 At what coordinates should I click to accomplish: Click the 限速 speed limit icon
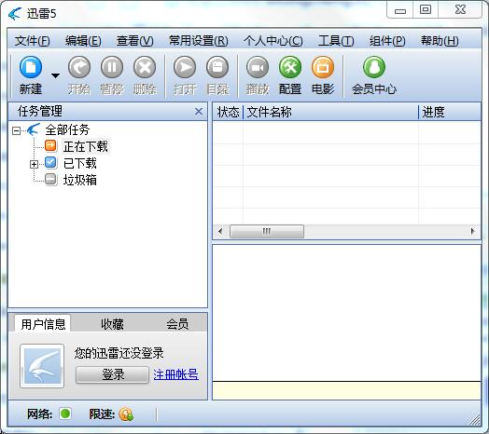(x=126, y=414)
